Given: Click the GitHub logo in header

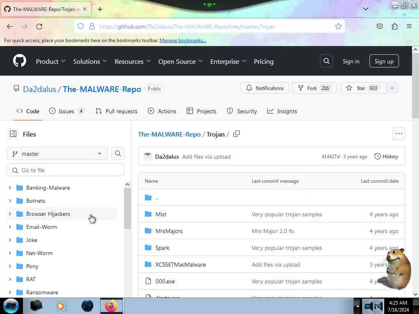Looking at the screenshot, I should (x=20, y=61).
